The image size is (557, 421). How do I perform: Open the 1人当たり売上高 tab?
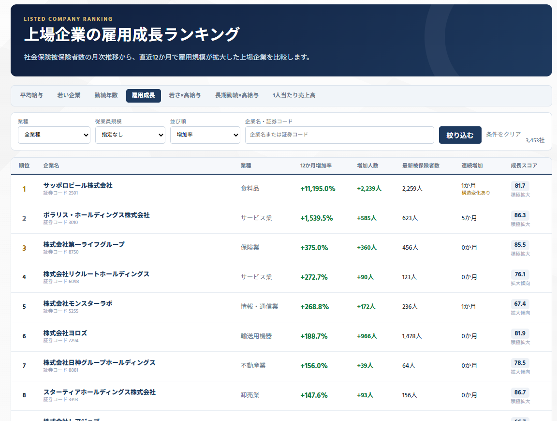(294, 95)
